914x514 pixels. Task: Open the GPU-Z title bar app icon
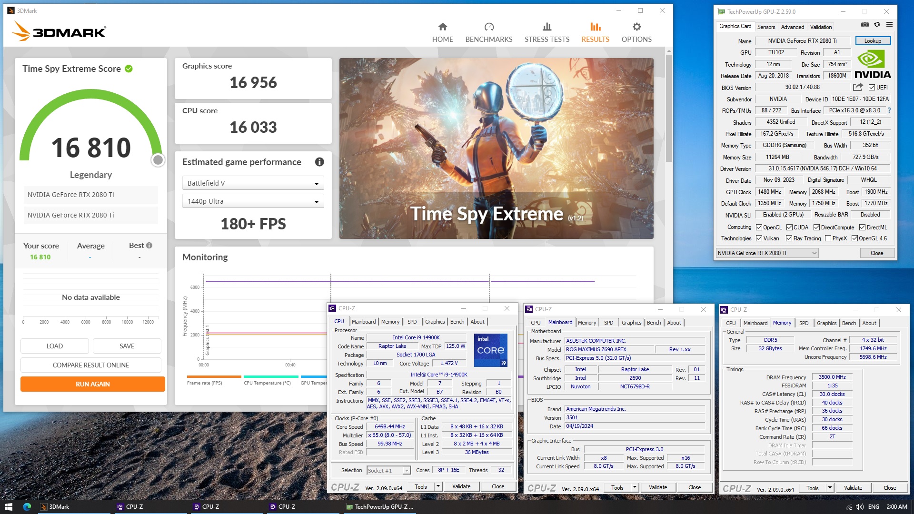click(722, 11)
